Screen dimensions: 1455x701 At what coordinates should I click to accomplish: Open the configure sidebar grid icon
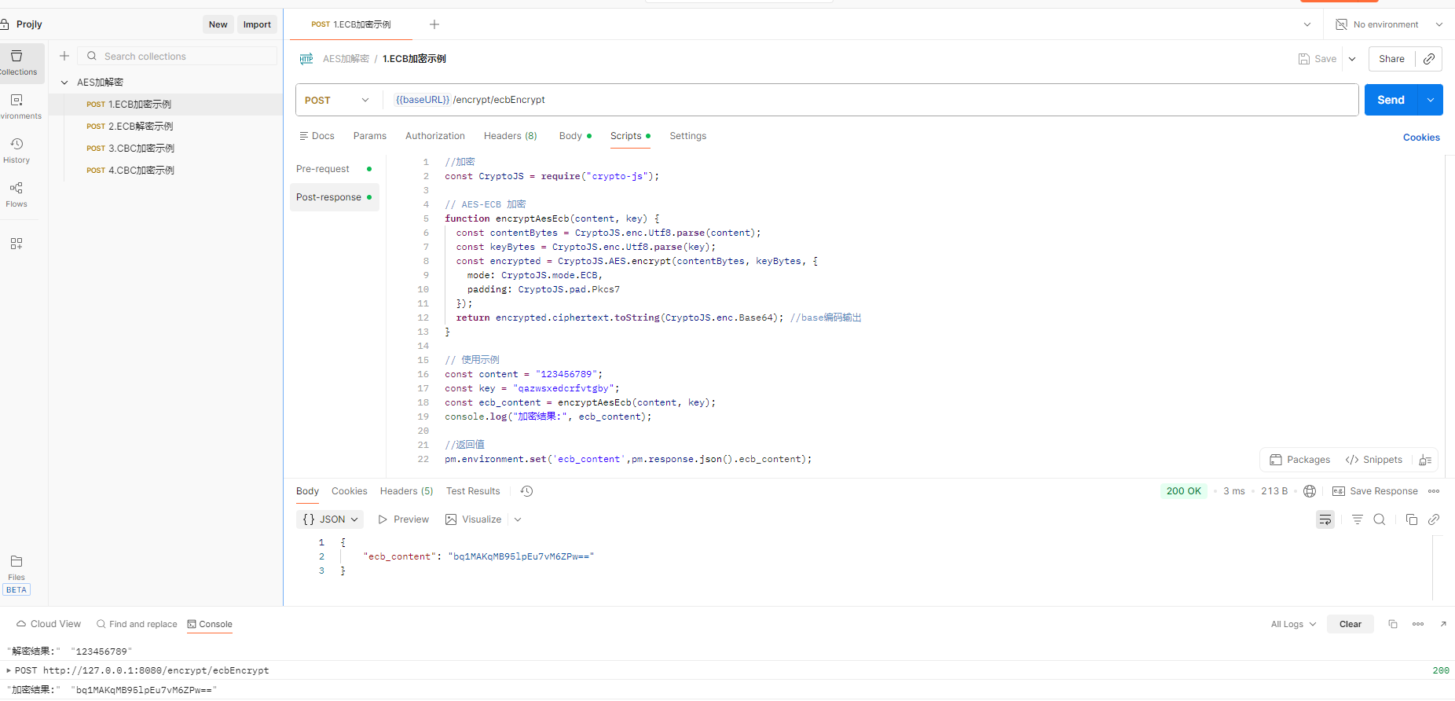pos(16,244)
